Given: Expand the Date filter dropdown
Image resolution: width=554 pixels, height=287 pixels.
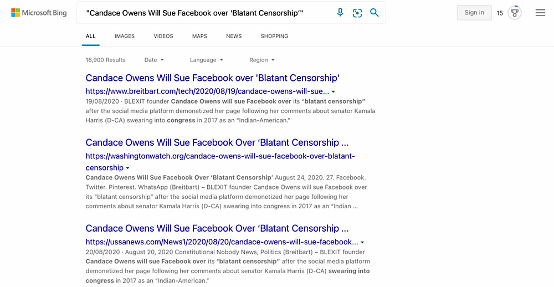Looking at the screenshot, I should point(154,60).
